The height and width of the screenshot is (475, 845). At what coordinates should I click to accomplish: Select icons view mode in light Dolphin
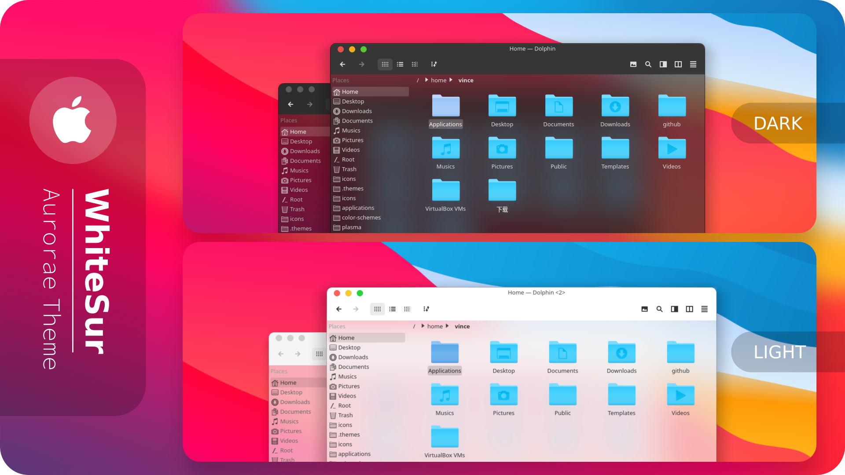[378, 309]
